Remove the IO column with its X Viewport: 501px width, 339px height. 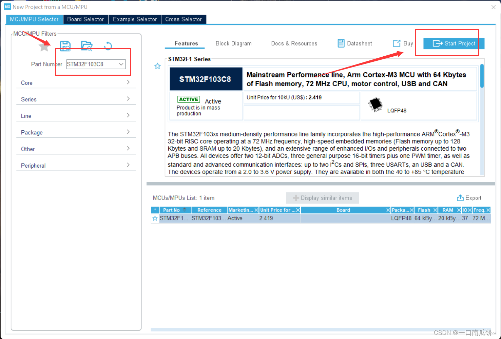tap(470, 210)
